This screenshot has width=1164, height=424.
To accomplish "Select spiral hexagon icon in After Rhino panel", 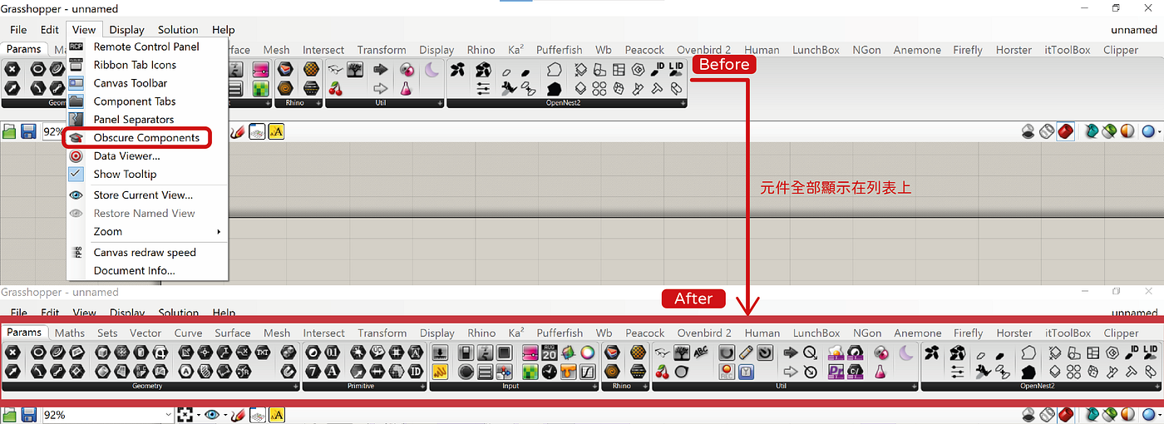I will (613, 372).
